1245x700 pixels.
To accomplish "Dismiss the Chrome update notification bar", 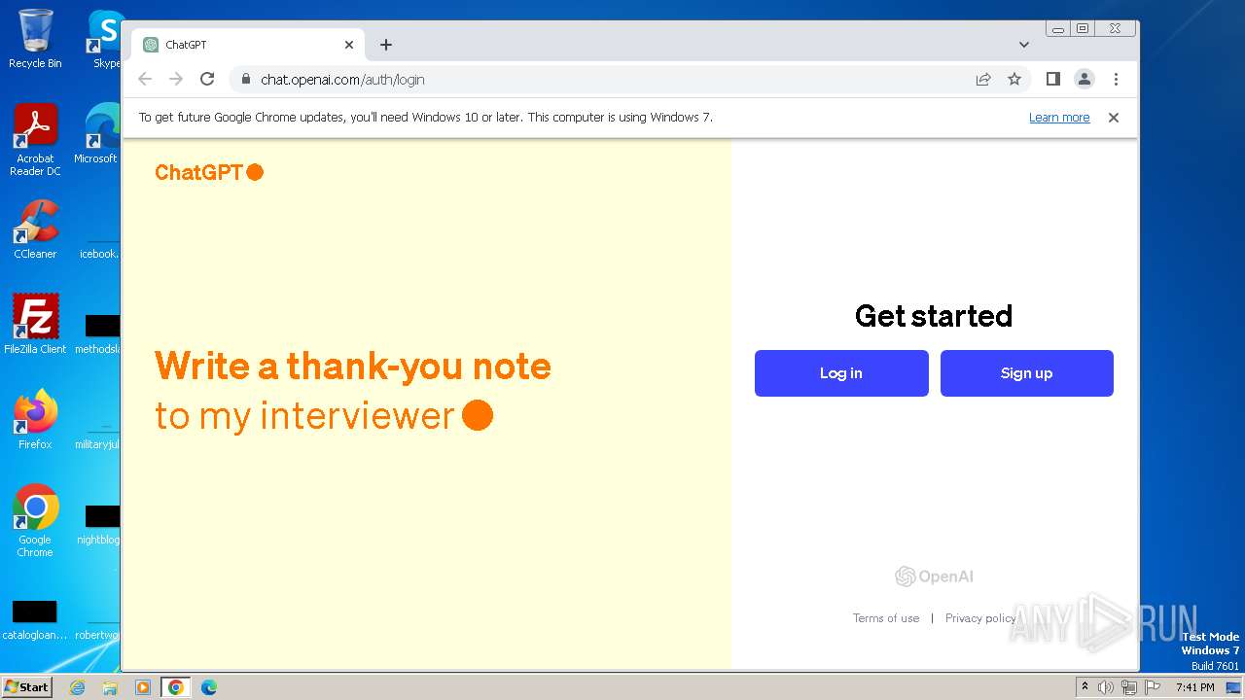I will pos(1114,118).
